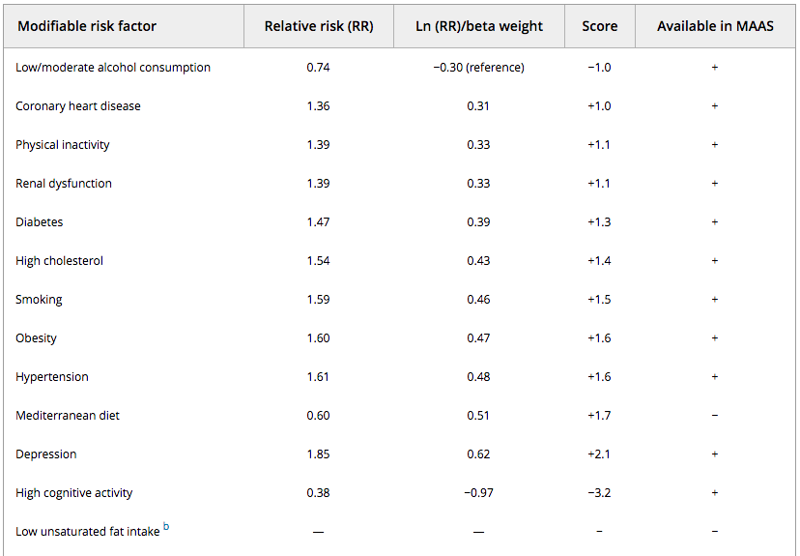Click the Depression relative risk 1.85
This screenshot has width=800, height=556.
[319, 454]
